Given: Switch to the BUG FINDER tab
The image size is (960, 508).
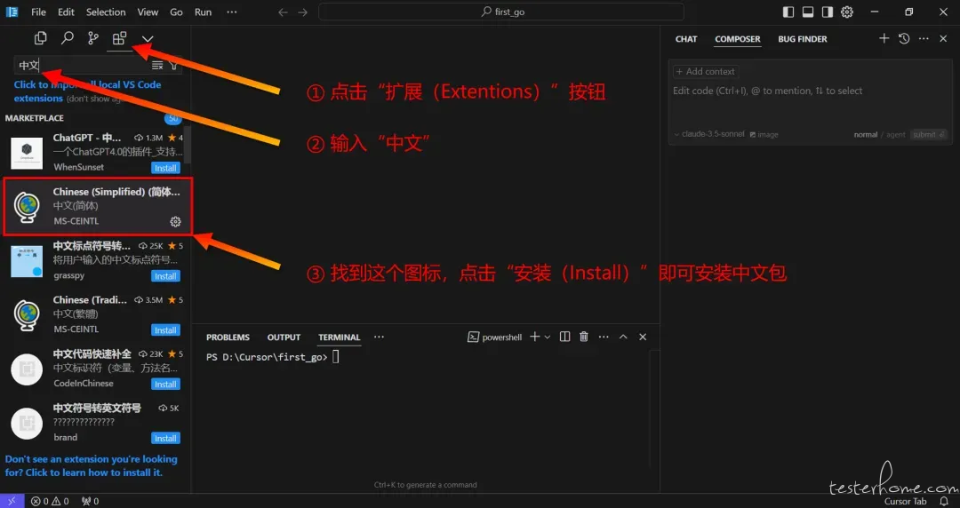Looking at the screenshot, I should point(803,38).
